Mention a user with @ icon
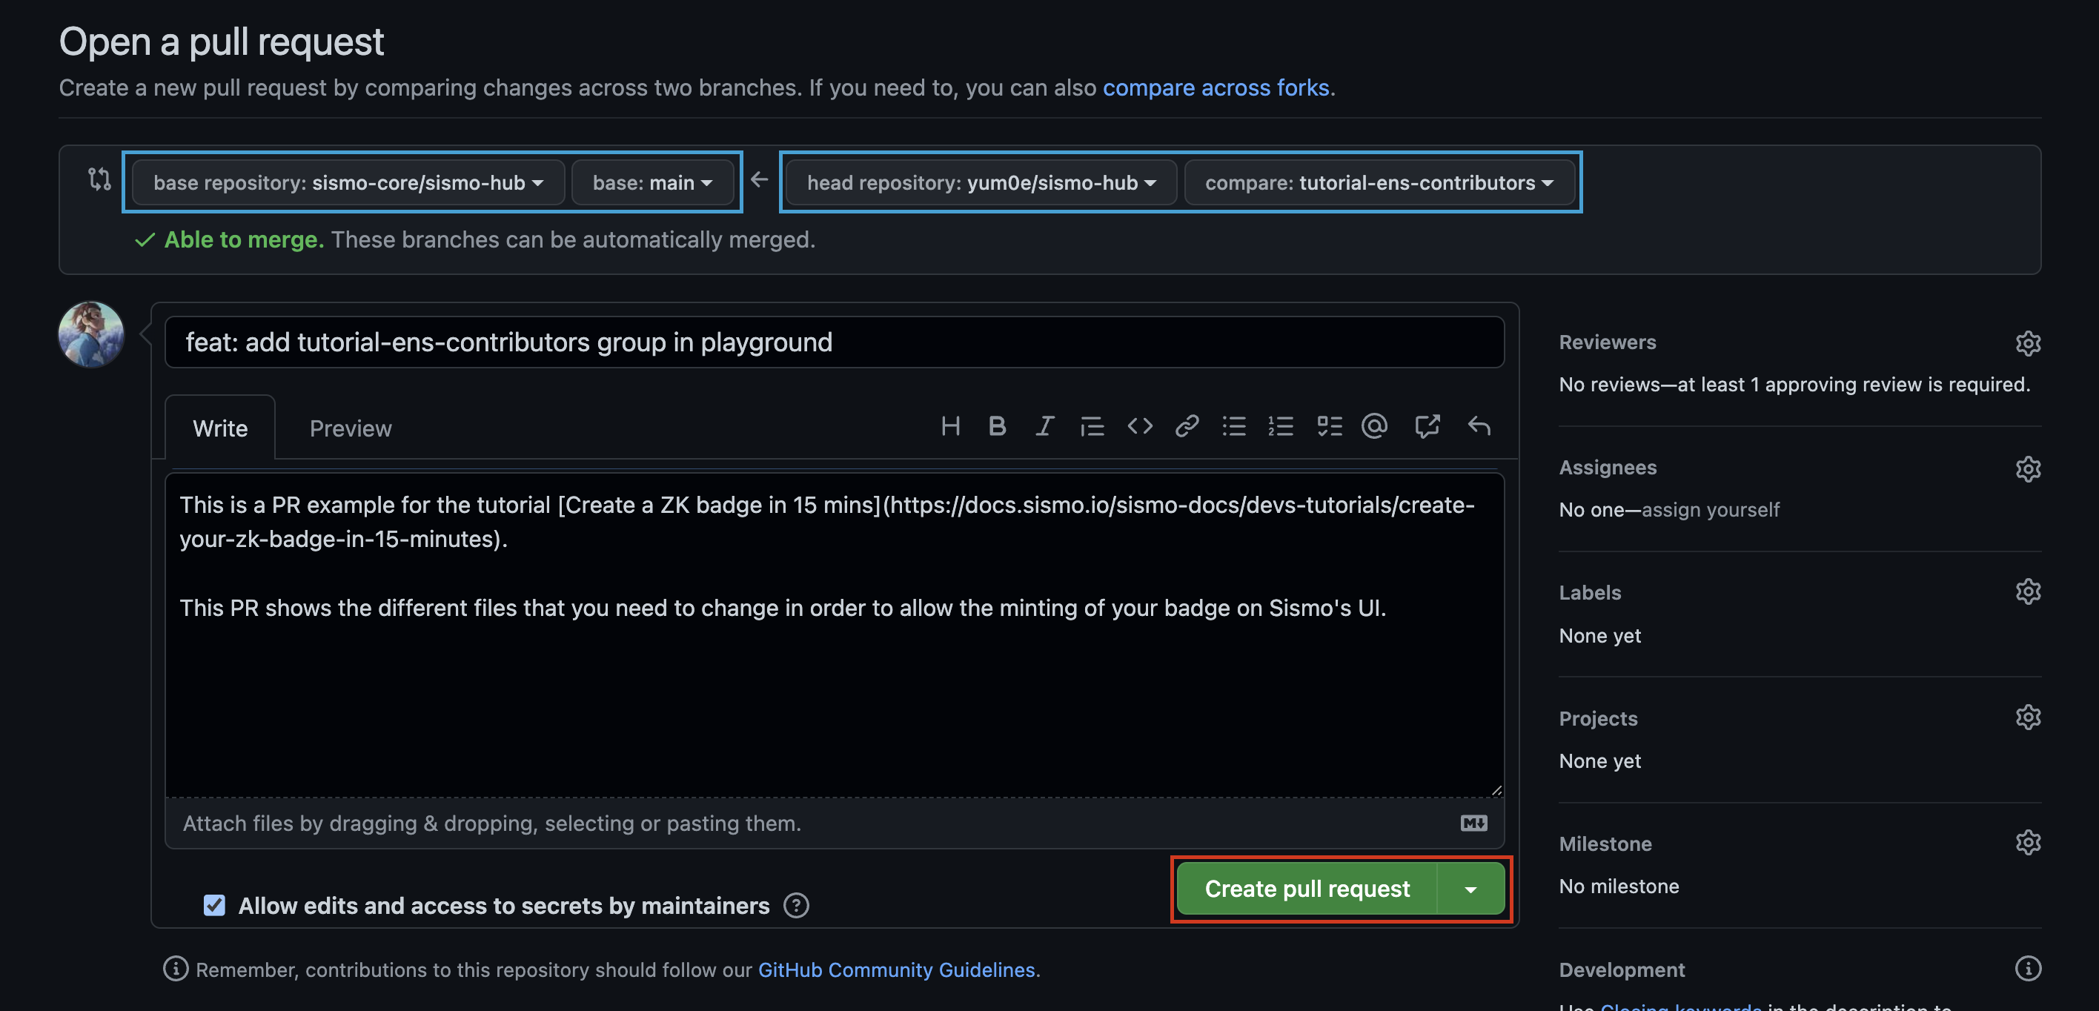Screen dimensions: 2099x1011 pos(1375,426)
